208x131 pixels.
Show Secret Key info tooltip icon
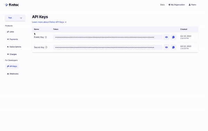tap(46, 47)
